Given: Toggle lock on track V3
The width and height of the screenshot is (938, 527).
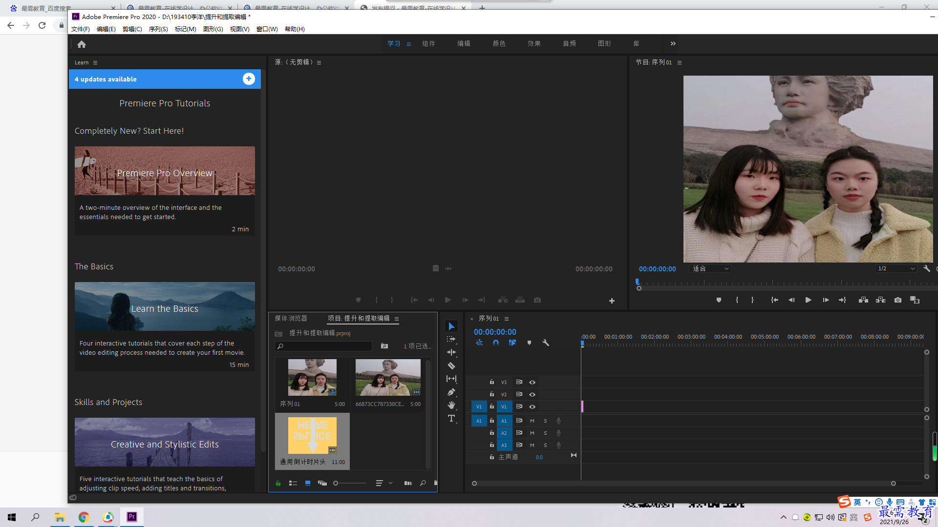Looking at the screenshot, I should (492, 382).
